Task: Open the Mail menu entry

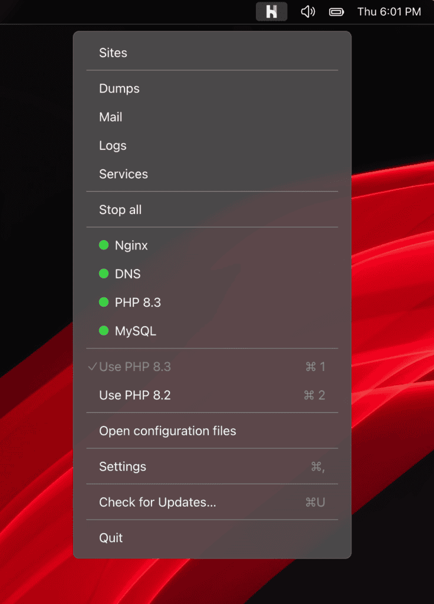Action: (x=111, y=117)
